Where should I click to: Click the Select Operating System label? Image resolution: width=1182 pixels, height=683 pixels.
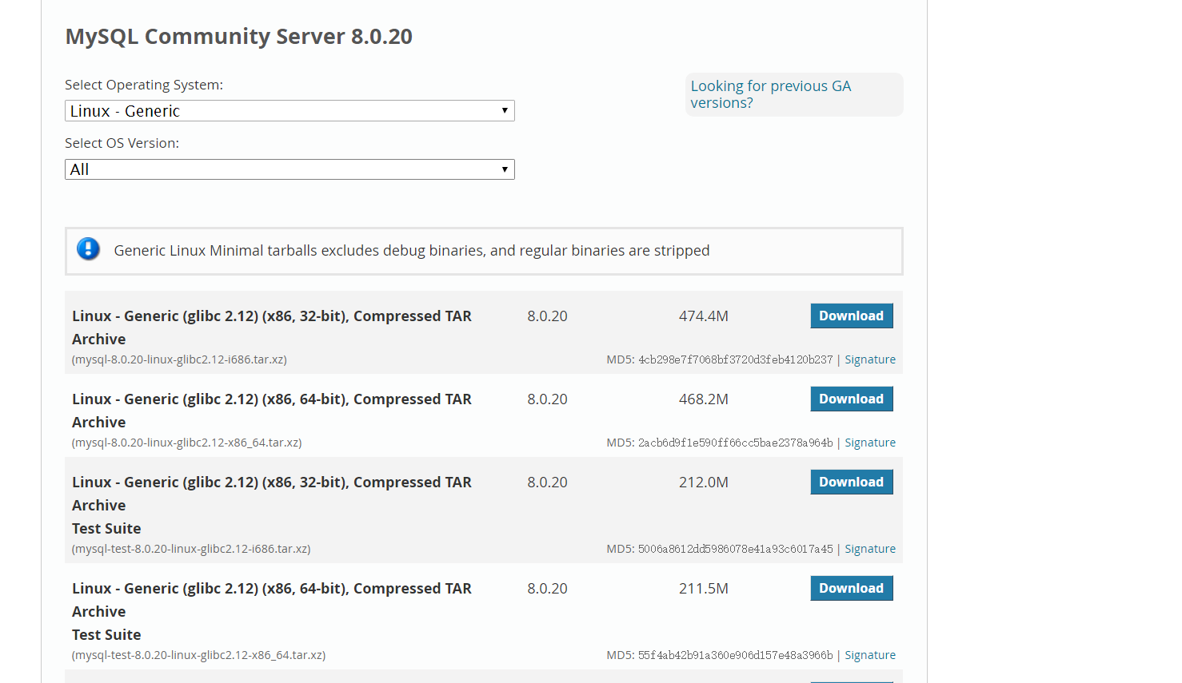tap(144, 85)
